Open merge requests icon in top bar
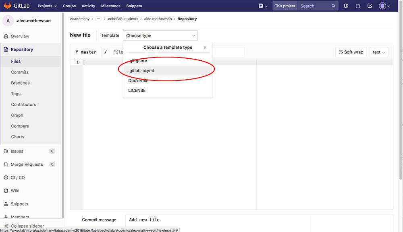 pos(358,6)
